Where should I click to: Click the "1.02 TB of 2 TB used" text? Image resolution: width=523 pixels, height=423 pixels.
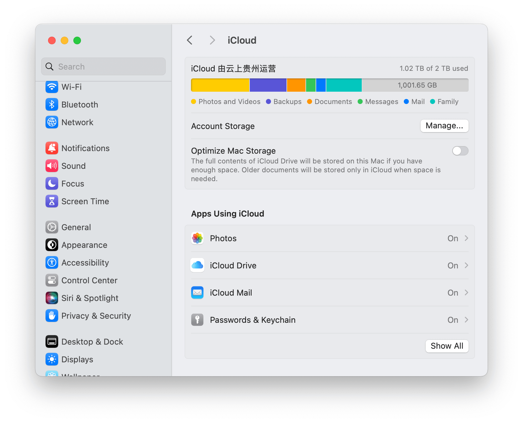coord(434,69)
